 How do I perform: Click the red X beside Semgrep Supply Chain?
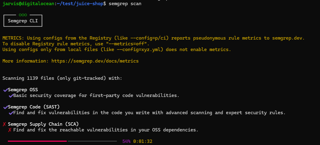(4, 124)
